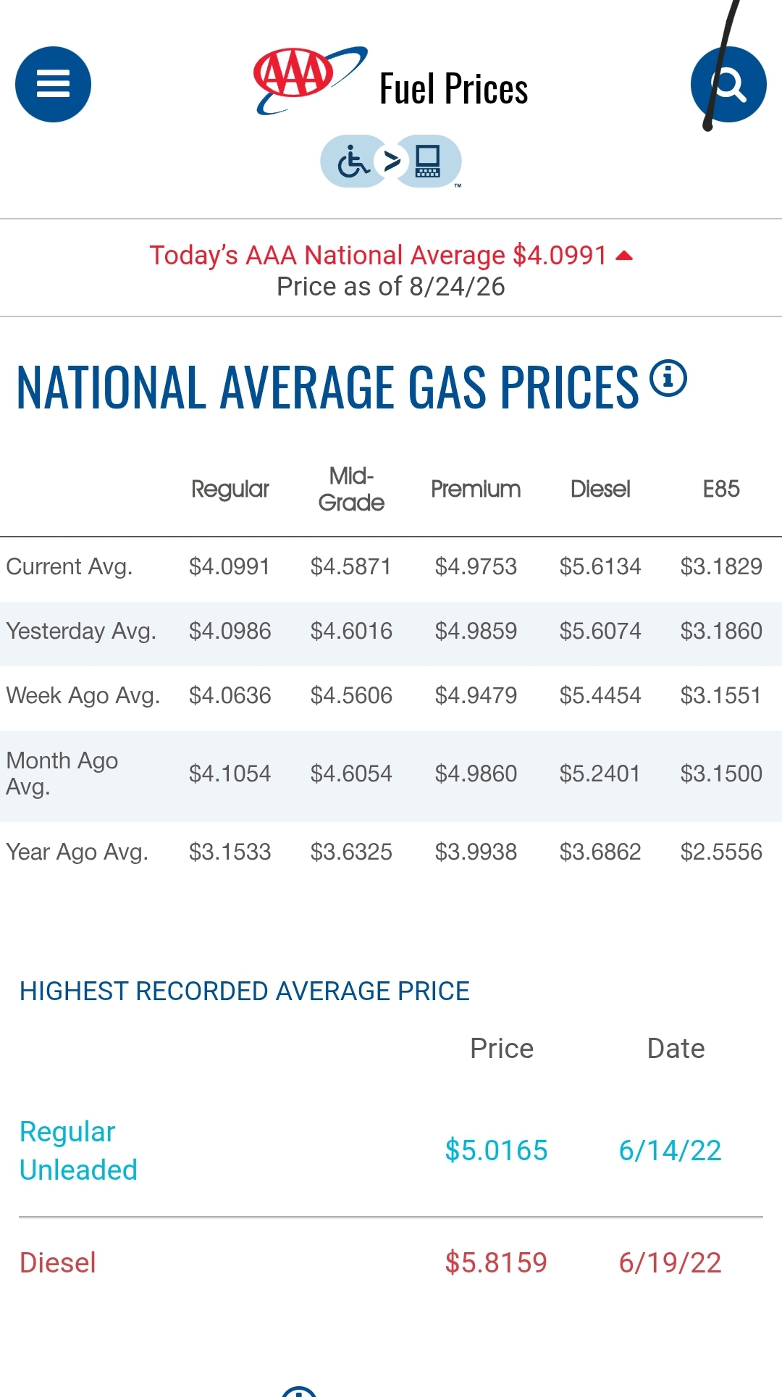The height and width of the screenshot is (1397, 782).
Task: Click the partial info icon at page bottom
Action: (299, 1390)
